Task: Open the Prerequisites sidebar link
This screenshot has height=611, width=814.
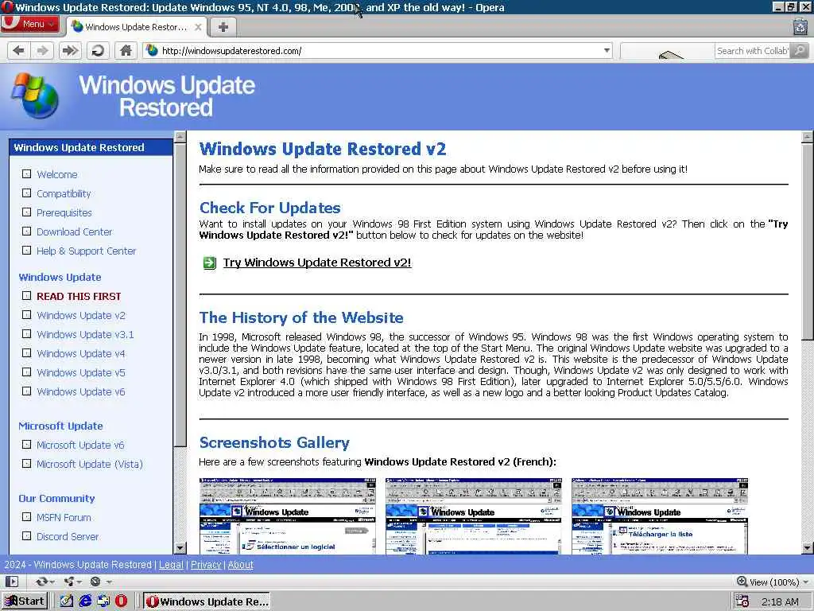Action: pos(64,212)
